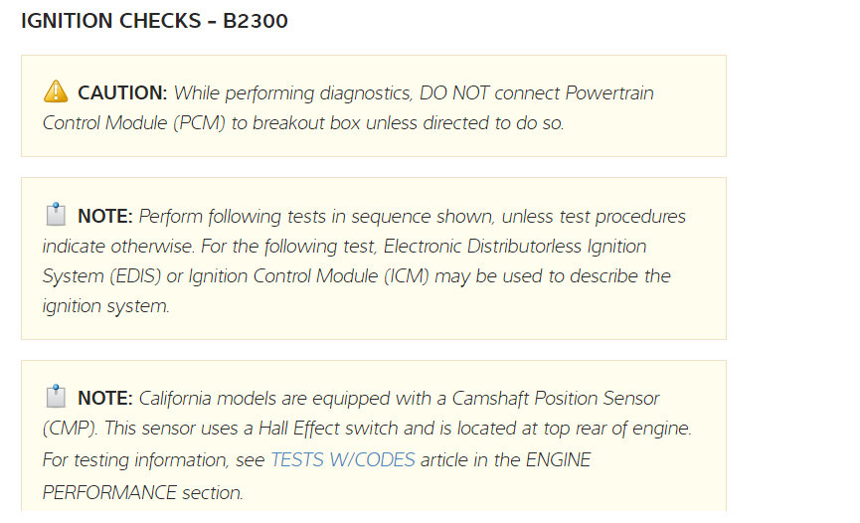Click the NOTE: label before 'California models'
This screenshot has width=860, height=523.
click(x=105, y=399)
